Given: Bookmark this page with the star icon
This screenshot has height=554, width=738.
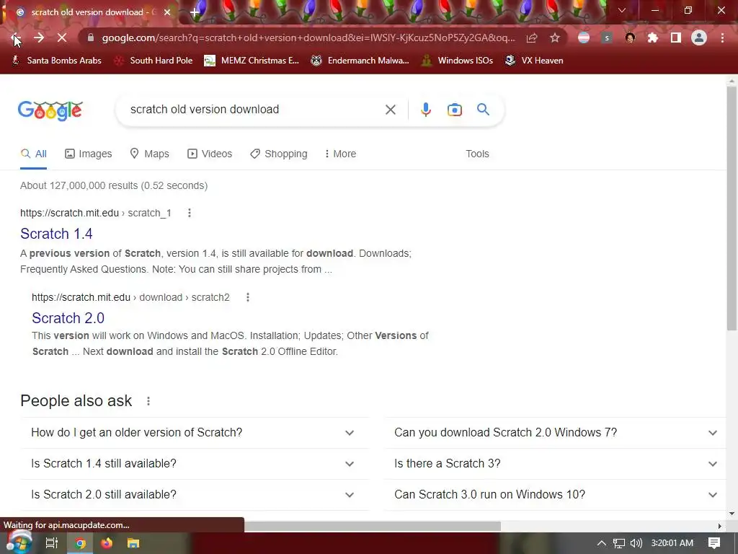Looking at the screenshot, I should point(555,38).
